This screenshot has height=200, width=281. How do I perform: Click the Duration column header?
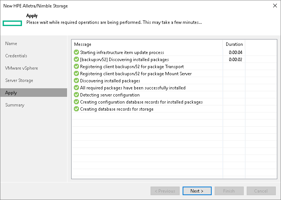[x=234, y=44]
